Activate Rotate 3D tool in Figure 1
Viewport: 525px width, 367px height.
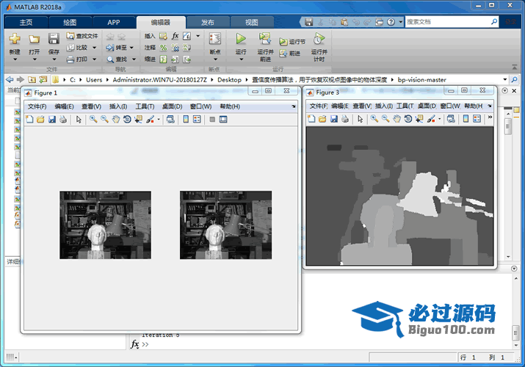point(126,119)
